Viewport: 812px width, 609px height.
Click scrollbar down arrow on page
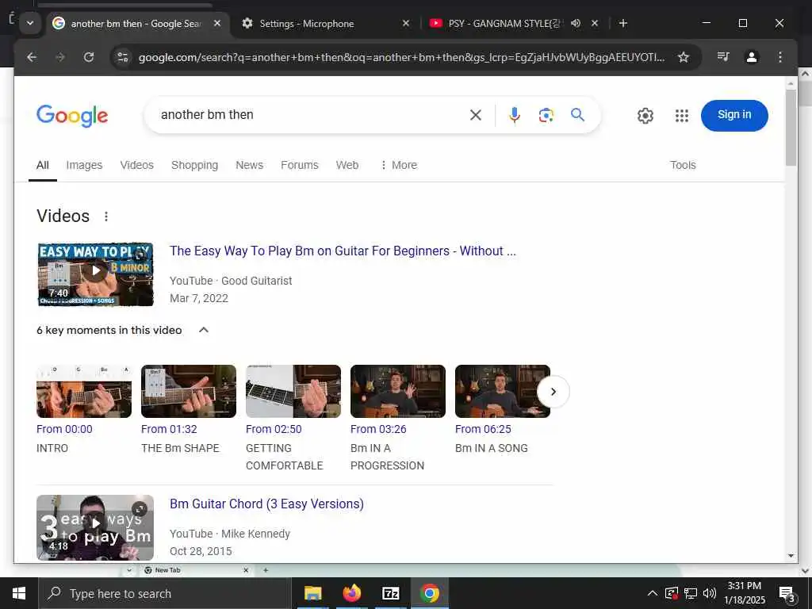click(791, 556)
